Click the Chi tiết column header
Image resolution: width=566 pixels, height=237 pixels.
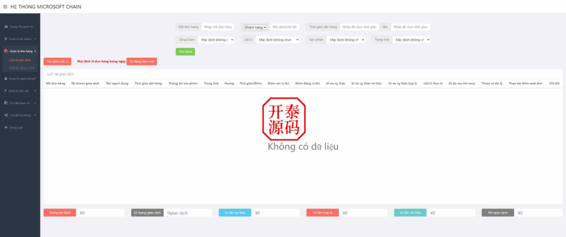tap(554, 84)
